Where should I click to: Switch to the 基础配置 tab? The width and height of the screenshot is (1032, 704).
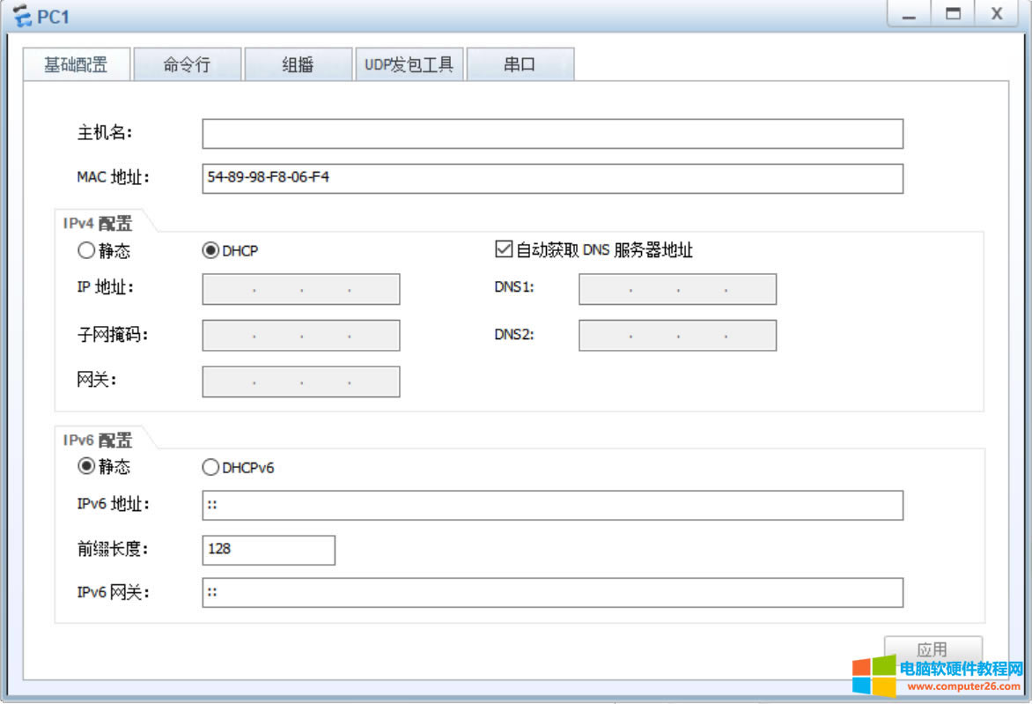pyautogui.click(x=77, y=64)
